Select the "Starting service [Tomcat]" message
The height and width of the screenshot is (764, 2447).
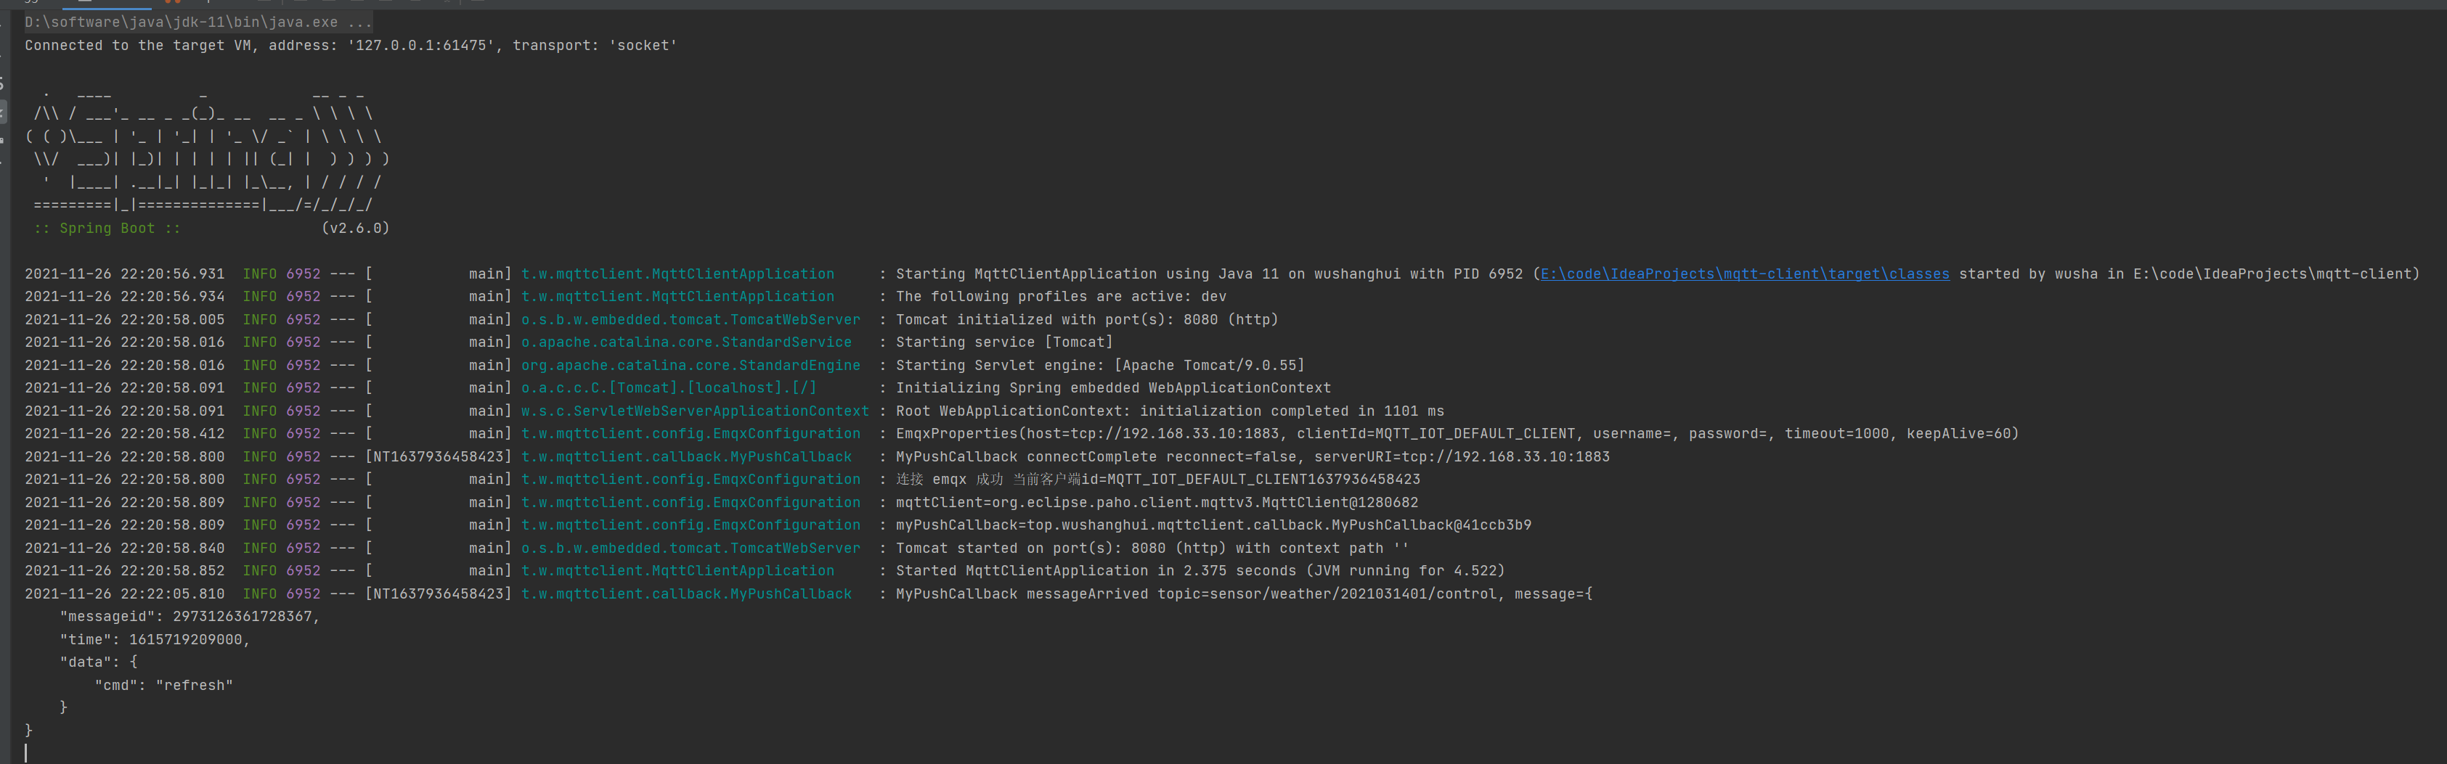click(x=1004, y=342)
